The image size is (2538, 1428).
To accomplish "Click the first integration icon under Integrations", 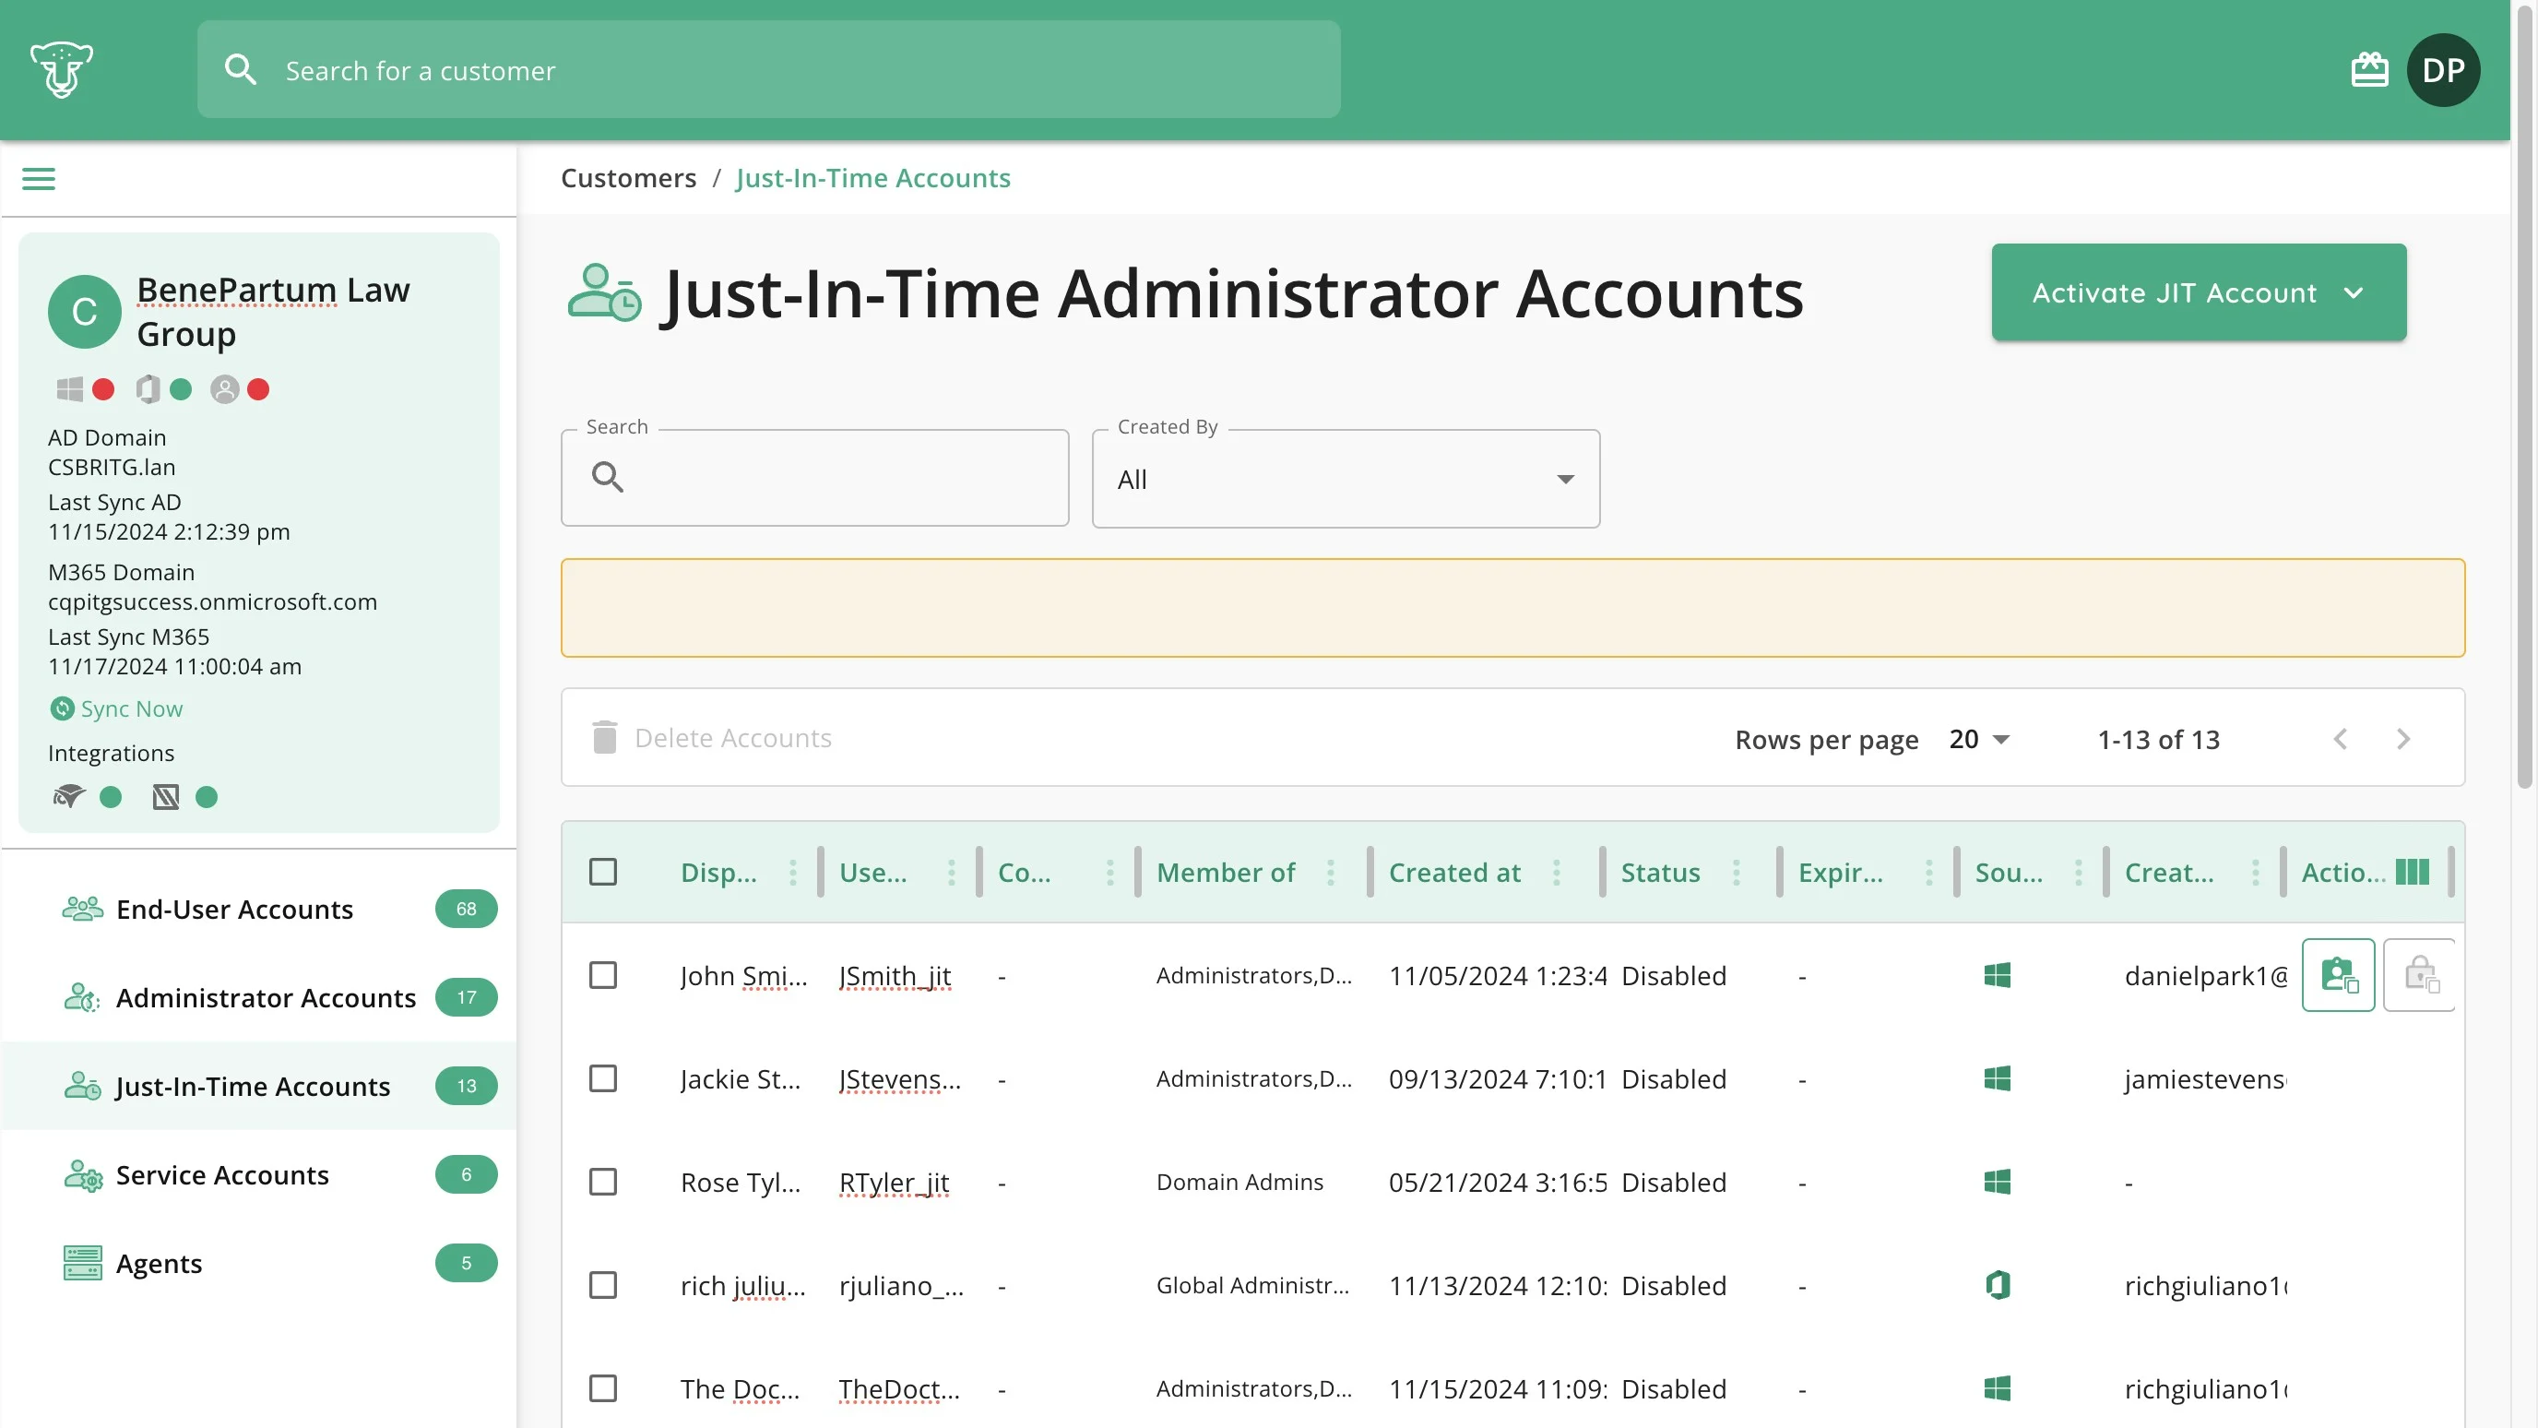I will coord(69,796).
